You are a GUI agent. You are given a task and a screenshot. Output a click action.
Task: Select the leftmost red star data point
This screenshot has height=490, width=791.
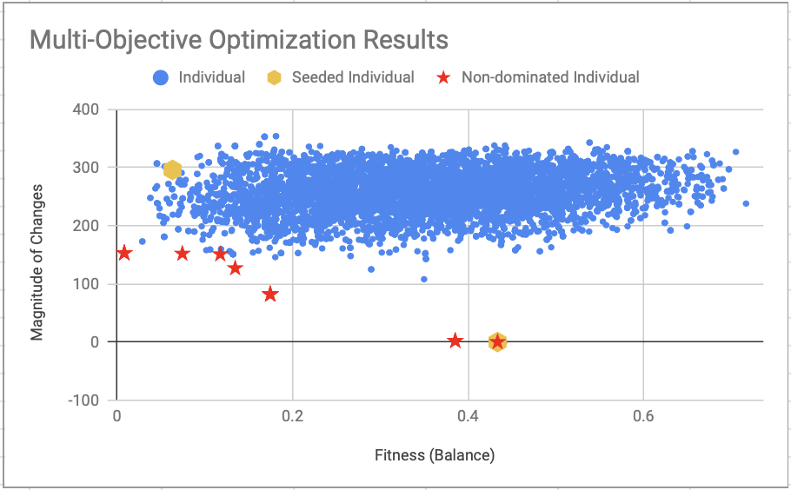(x=124, y=253)
